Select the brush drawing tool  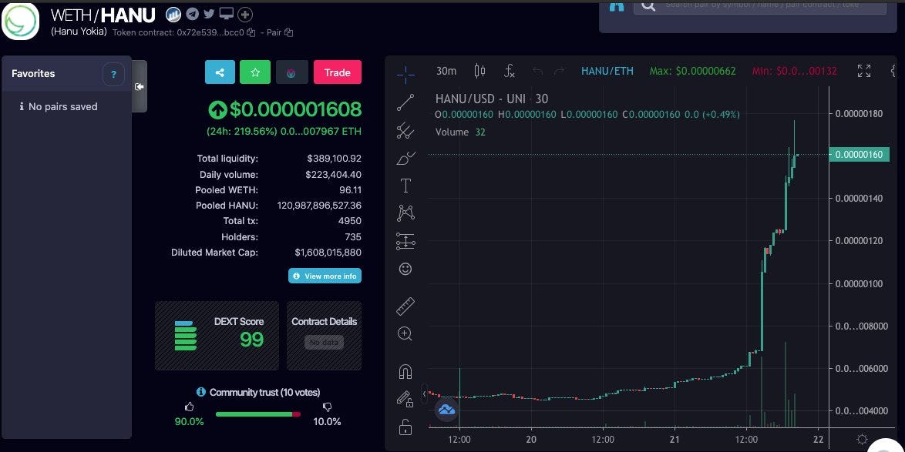click(405, 158)
